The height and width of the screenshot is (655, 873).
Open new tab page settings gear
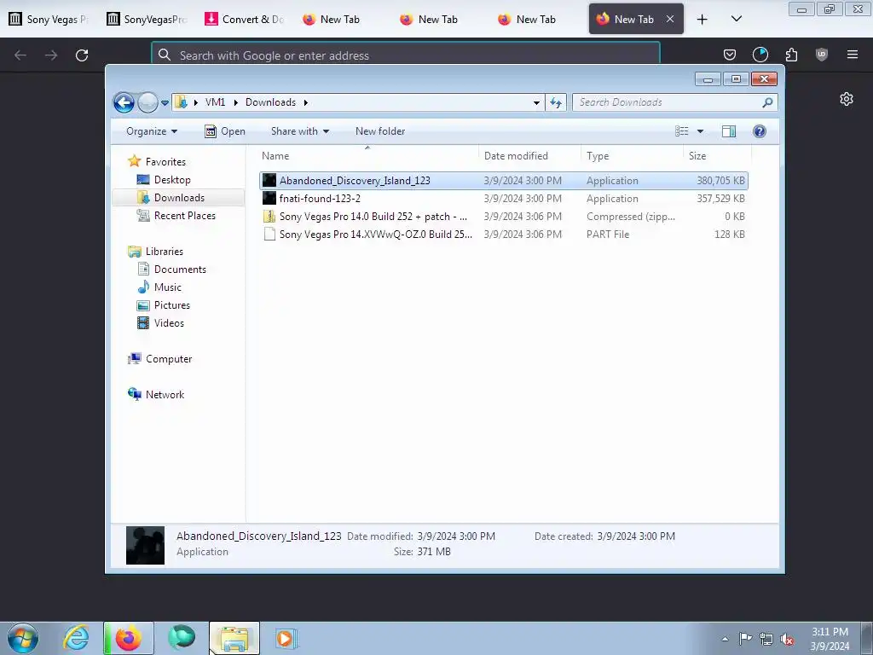[x=847, y=99]
